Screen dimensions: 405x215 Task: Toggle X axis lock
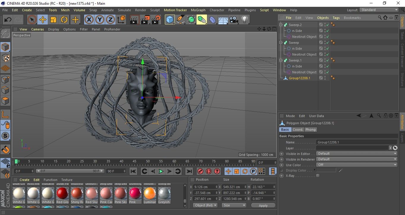89,20
